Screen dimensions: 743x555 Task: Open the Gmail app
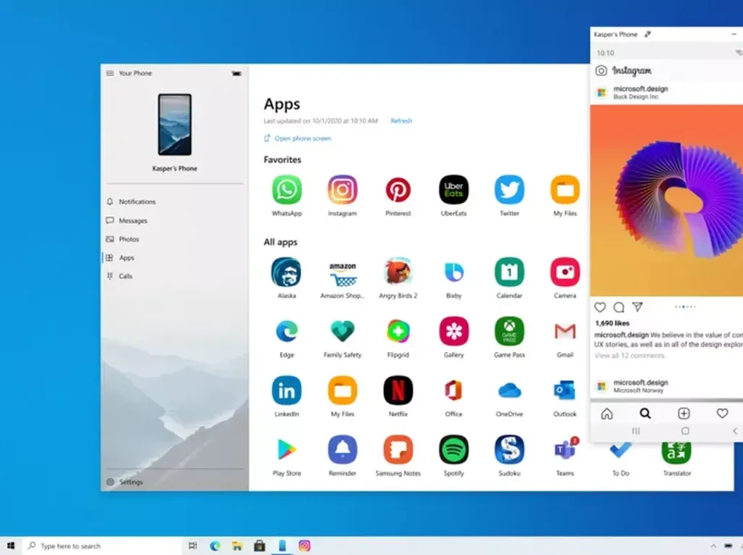click(565, 331)
